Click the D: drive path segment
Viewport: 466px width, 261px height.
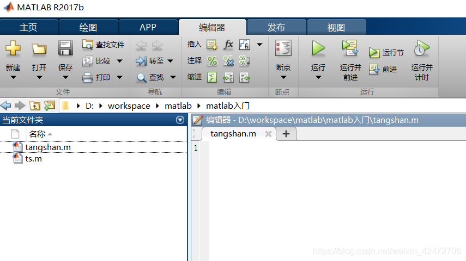[x=89, y=106]
